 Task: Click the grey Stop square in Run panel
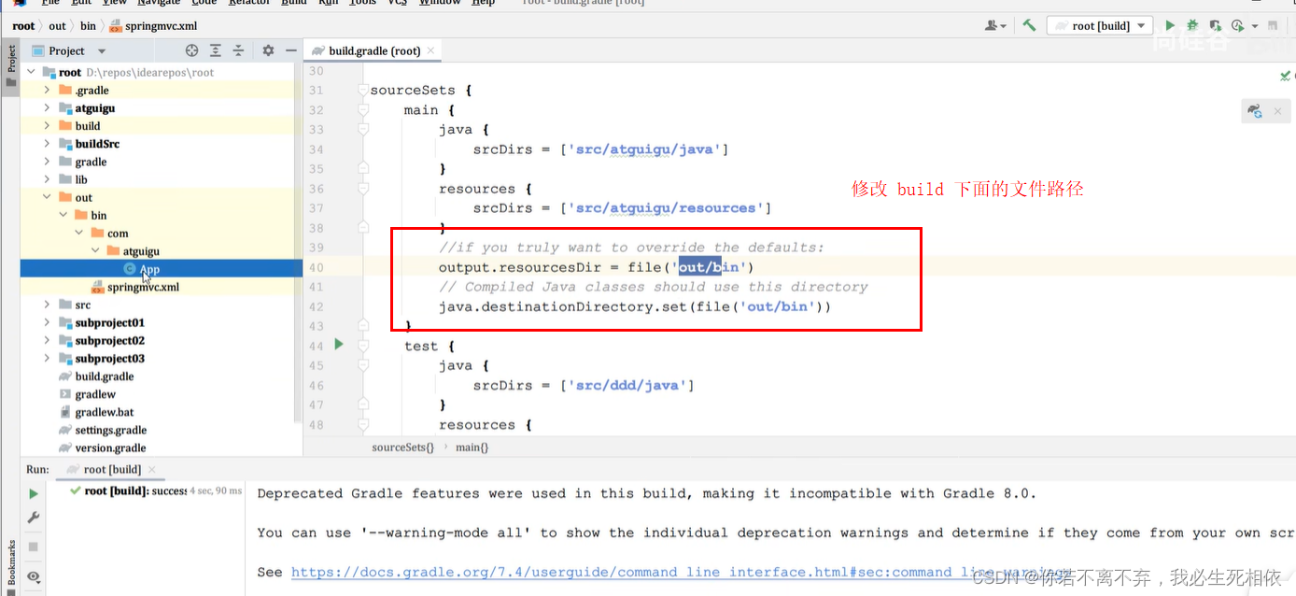pos(34,546)
